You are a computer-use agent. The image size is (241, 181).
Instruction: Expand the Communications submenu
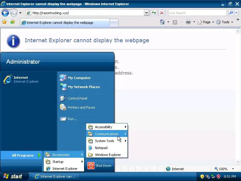click(x=107, y=134)
